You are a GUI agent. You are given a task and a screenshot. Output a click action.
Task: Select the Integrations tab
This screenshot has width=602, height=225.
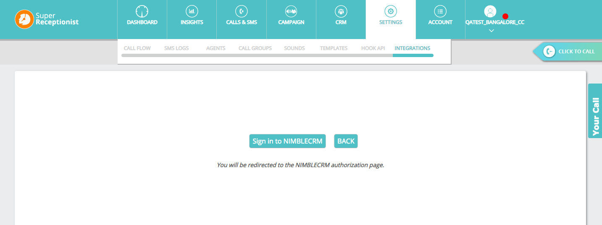[413, 48]
